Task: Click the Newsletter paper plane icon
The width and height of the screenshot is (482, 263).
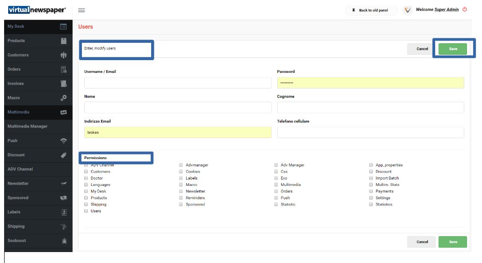Action: pos(64,184)
